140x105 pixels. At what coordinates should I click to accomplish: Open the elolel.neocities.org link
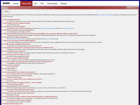[x=68, y=28]
